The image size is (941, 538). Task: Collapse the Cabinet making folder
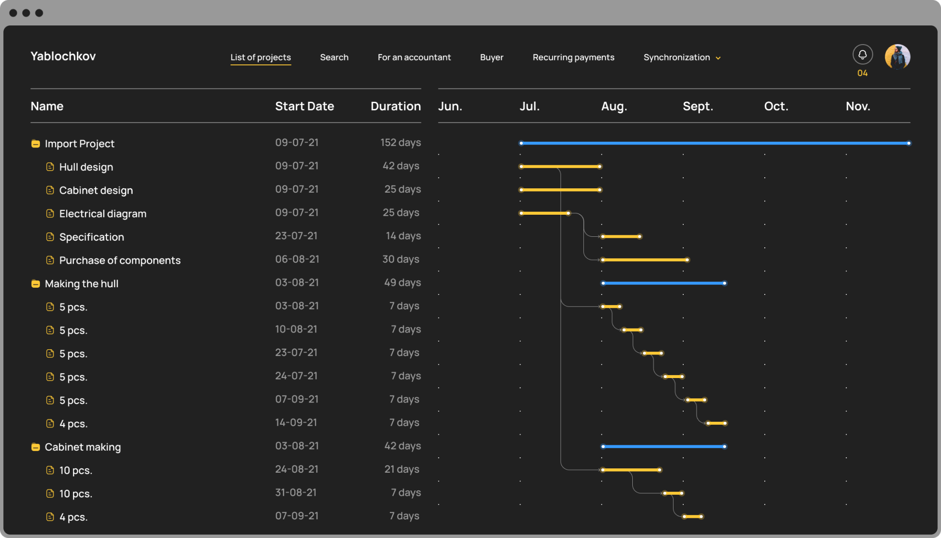(x=36, y=447)
